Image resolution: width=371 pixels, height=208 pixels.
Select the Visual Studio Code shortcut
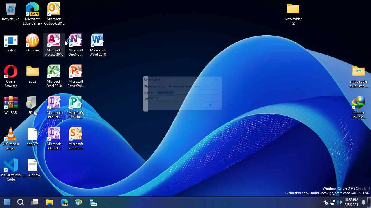(11, 170)
